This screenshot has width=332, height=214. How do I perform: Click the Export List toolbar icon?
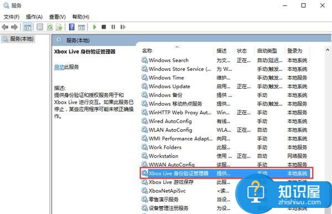(x=59, y=27)
